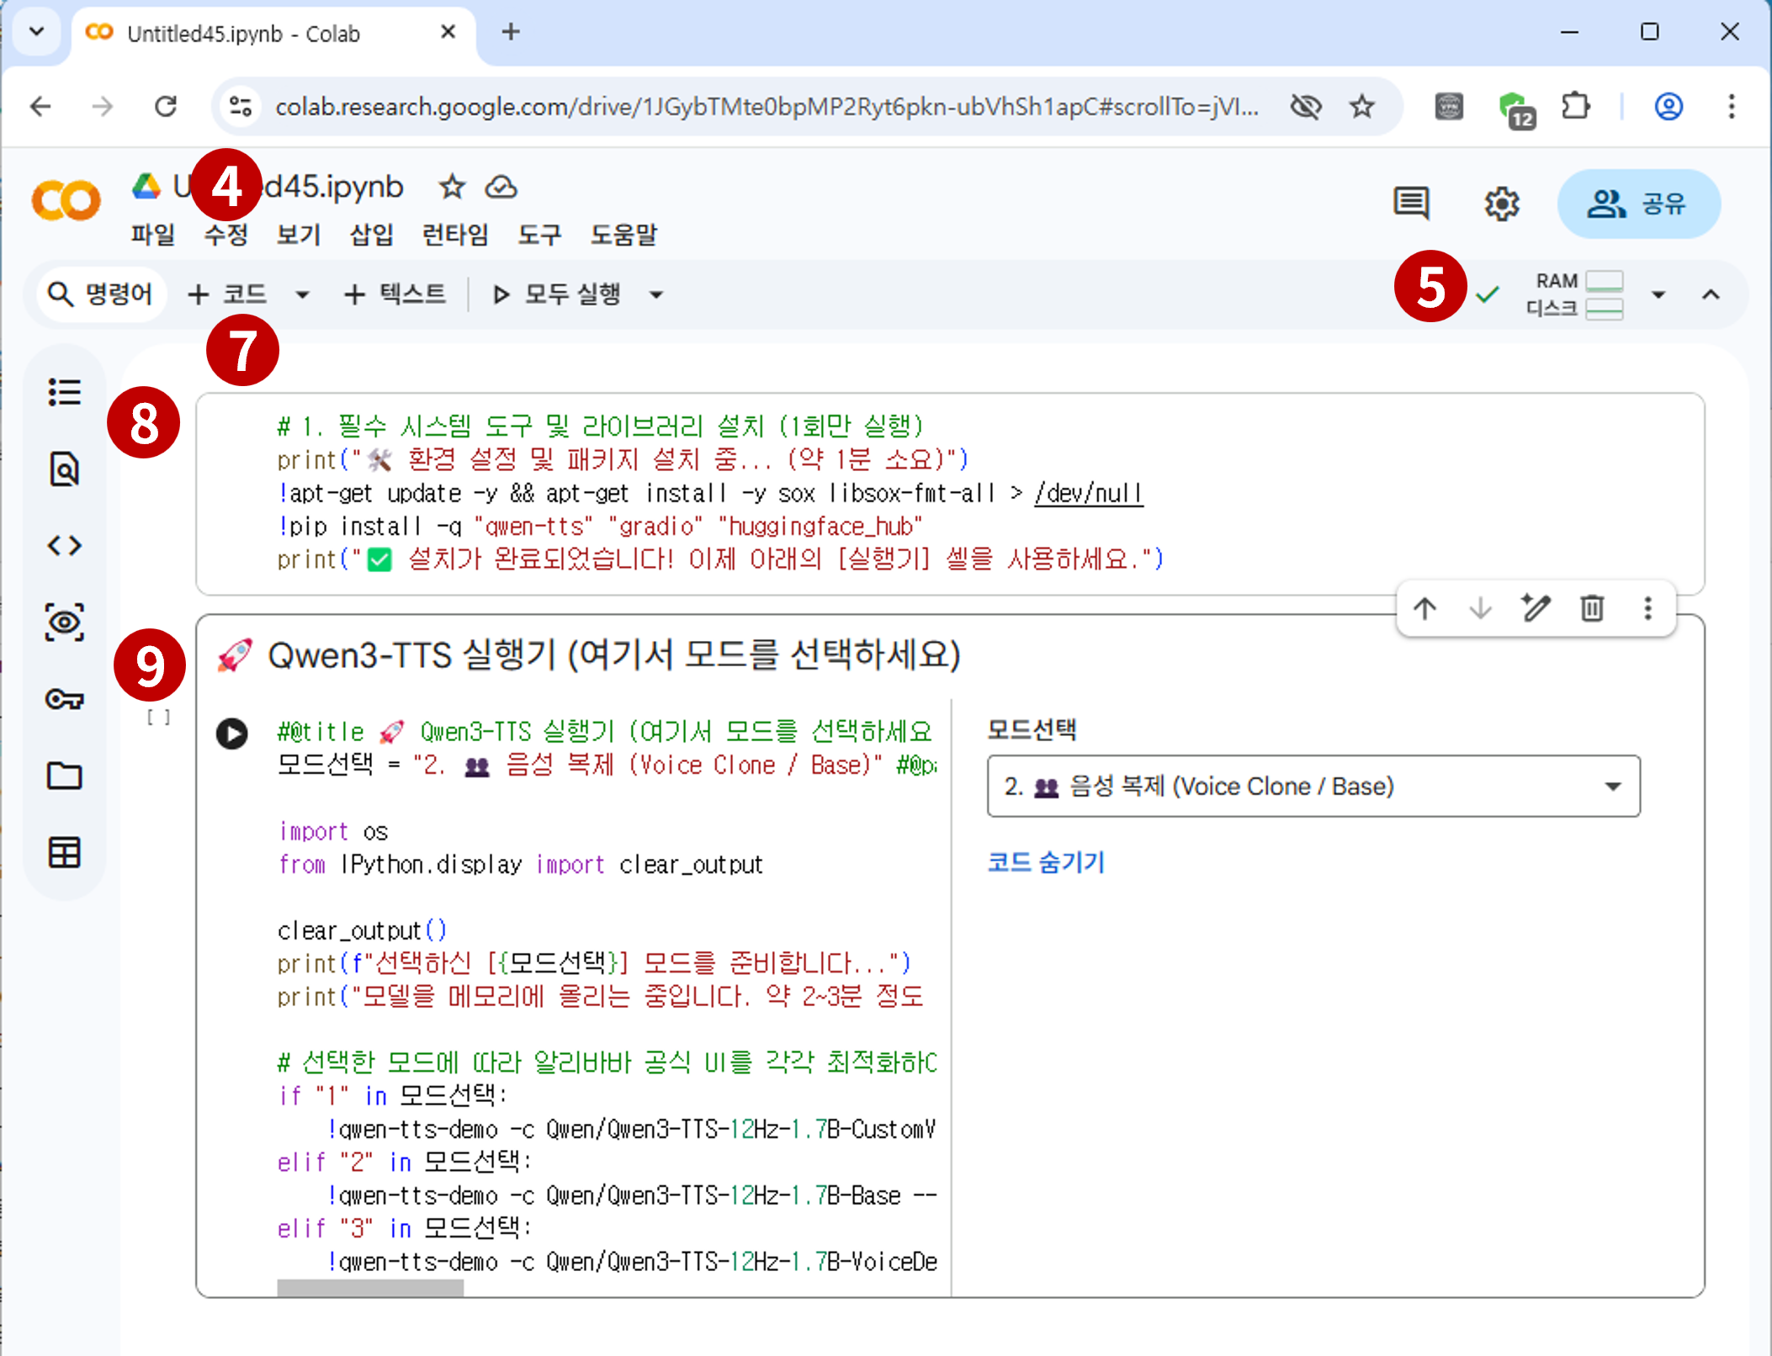The image size is (1772, 1356).
Task: Open the 도구 menu
Action: (x=539, y=234)
